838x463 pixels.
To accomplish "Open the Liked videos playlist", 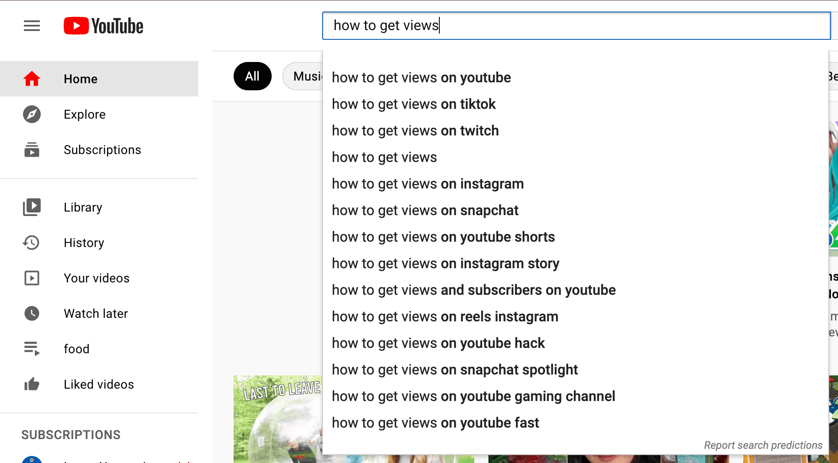I will [x=99, y=384].
